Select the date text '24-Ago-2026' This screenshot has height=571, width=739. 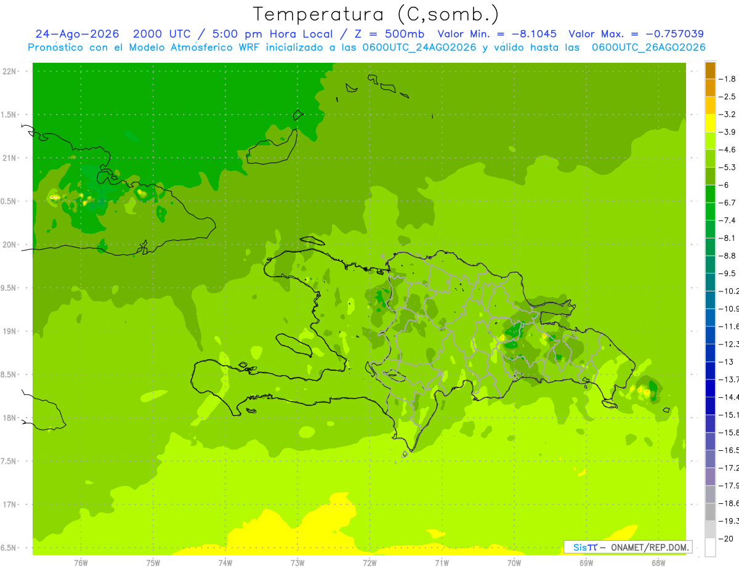77,34
